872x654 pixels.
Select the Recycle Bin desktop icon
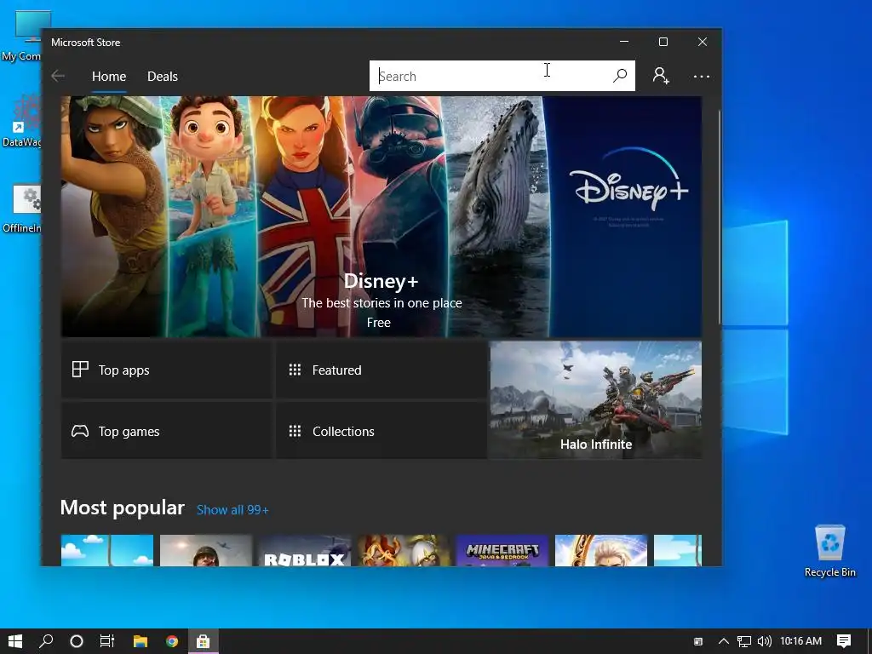[x=829, y=552]
